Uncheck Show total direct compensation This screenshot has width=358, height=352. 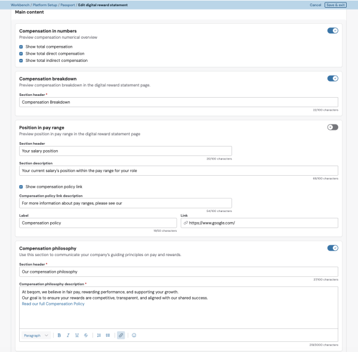pyautogui.click(x=21, y=54)
